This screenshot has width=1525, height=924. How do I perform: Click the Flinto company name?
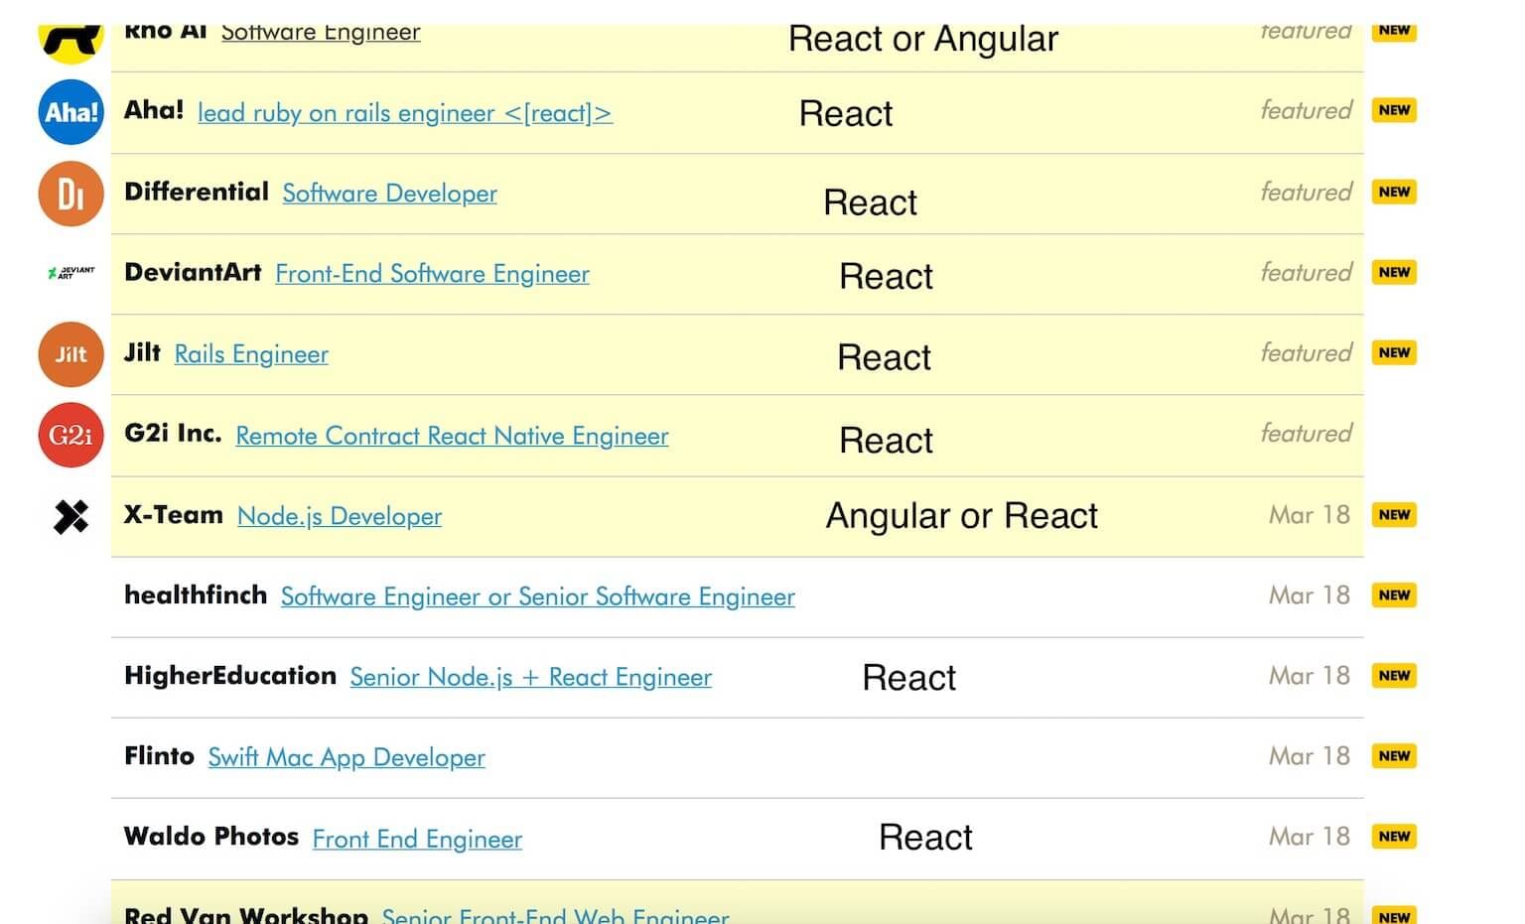[x=159, y=755]
